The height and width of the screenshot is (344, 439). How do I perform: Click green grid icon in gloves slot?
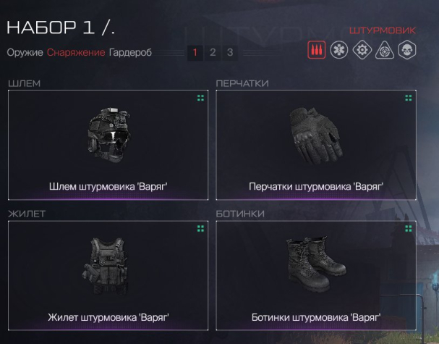tap(409, 98)
